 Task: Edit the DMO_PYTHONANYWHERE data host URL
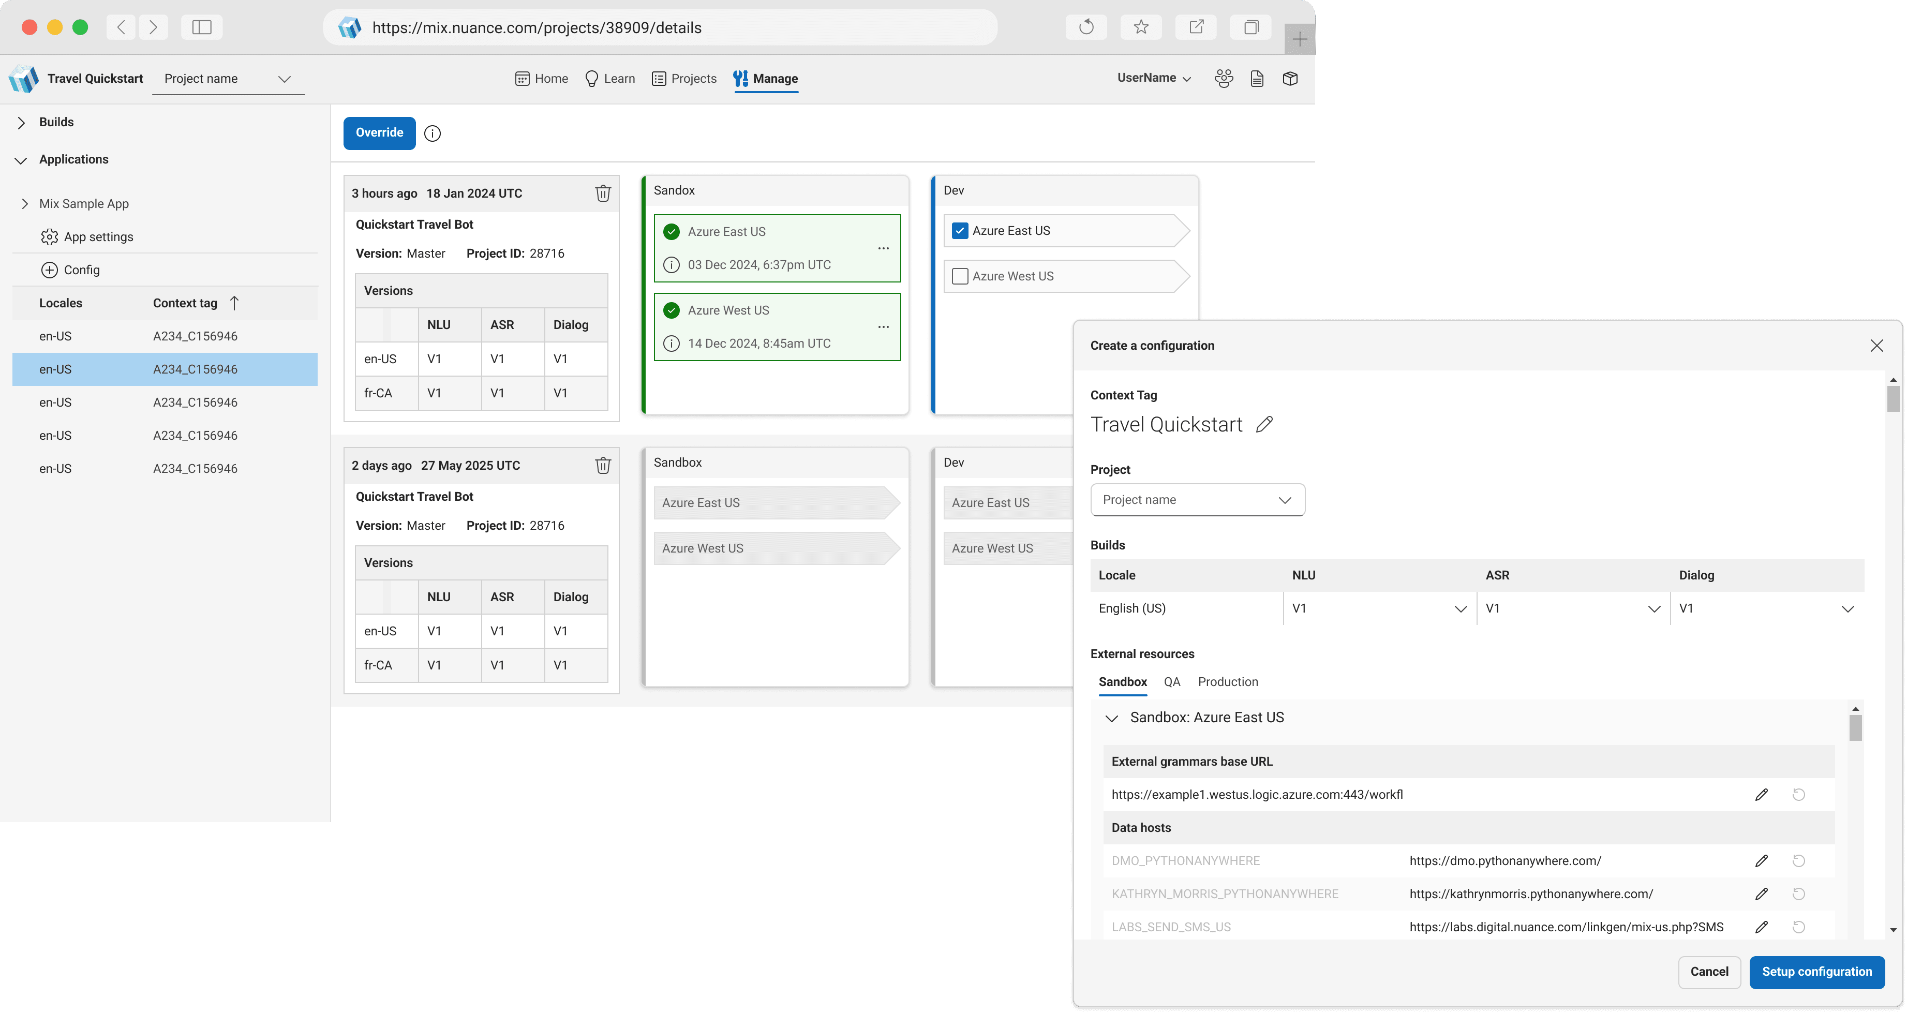pos(1761,860)
